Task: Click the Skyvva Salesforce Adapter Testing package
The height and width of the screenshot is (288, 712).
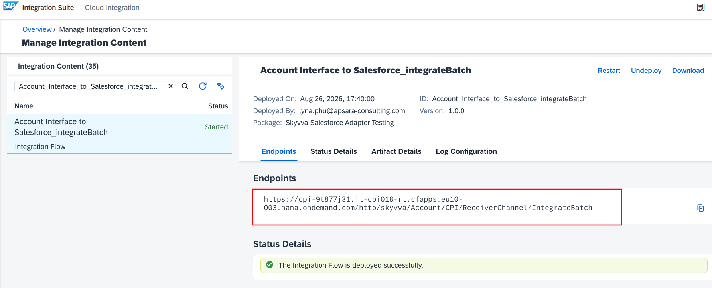Action: tap(340, 123)
